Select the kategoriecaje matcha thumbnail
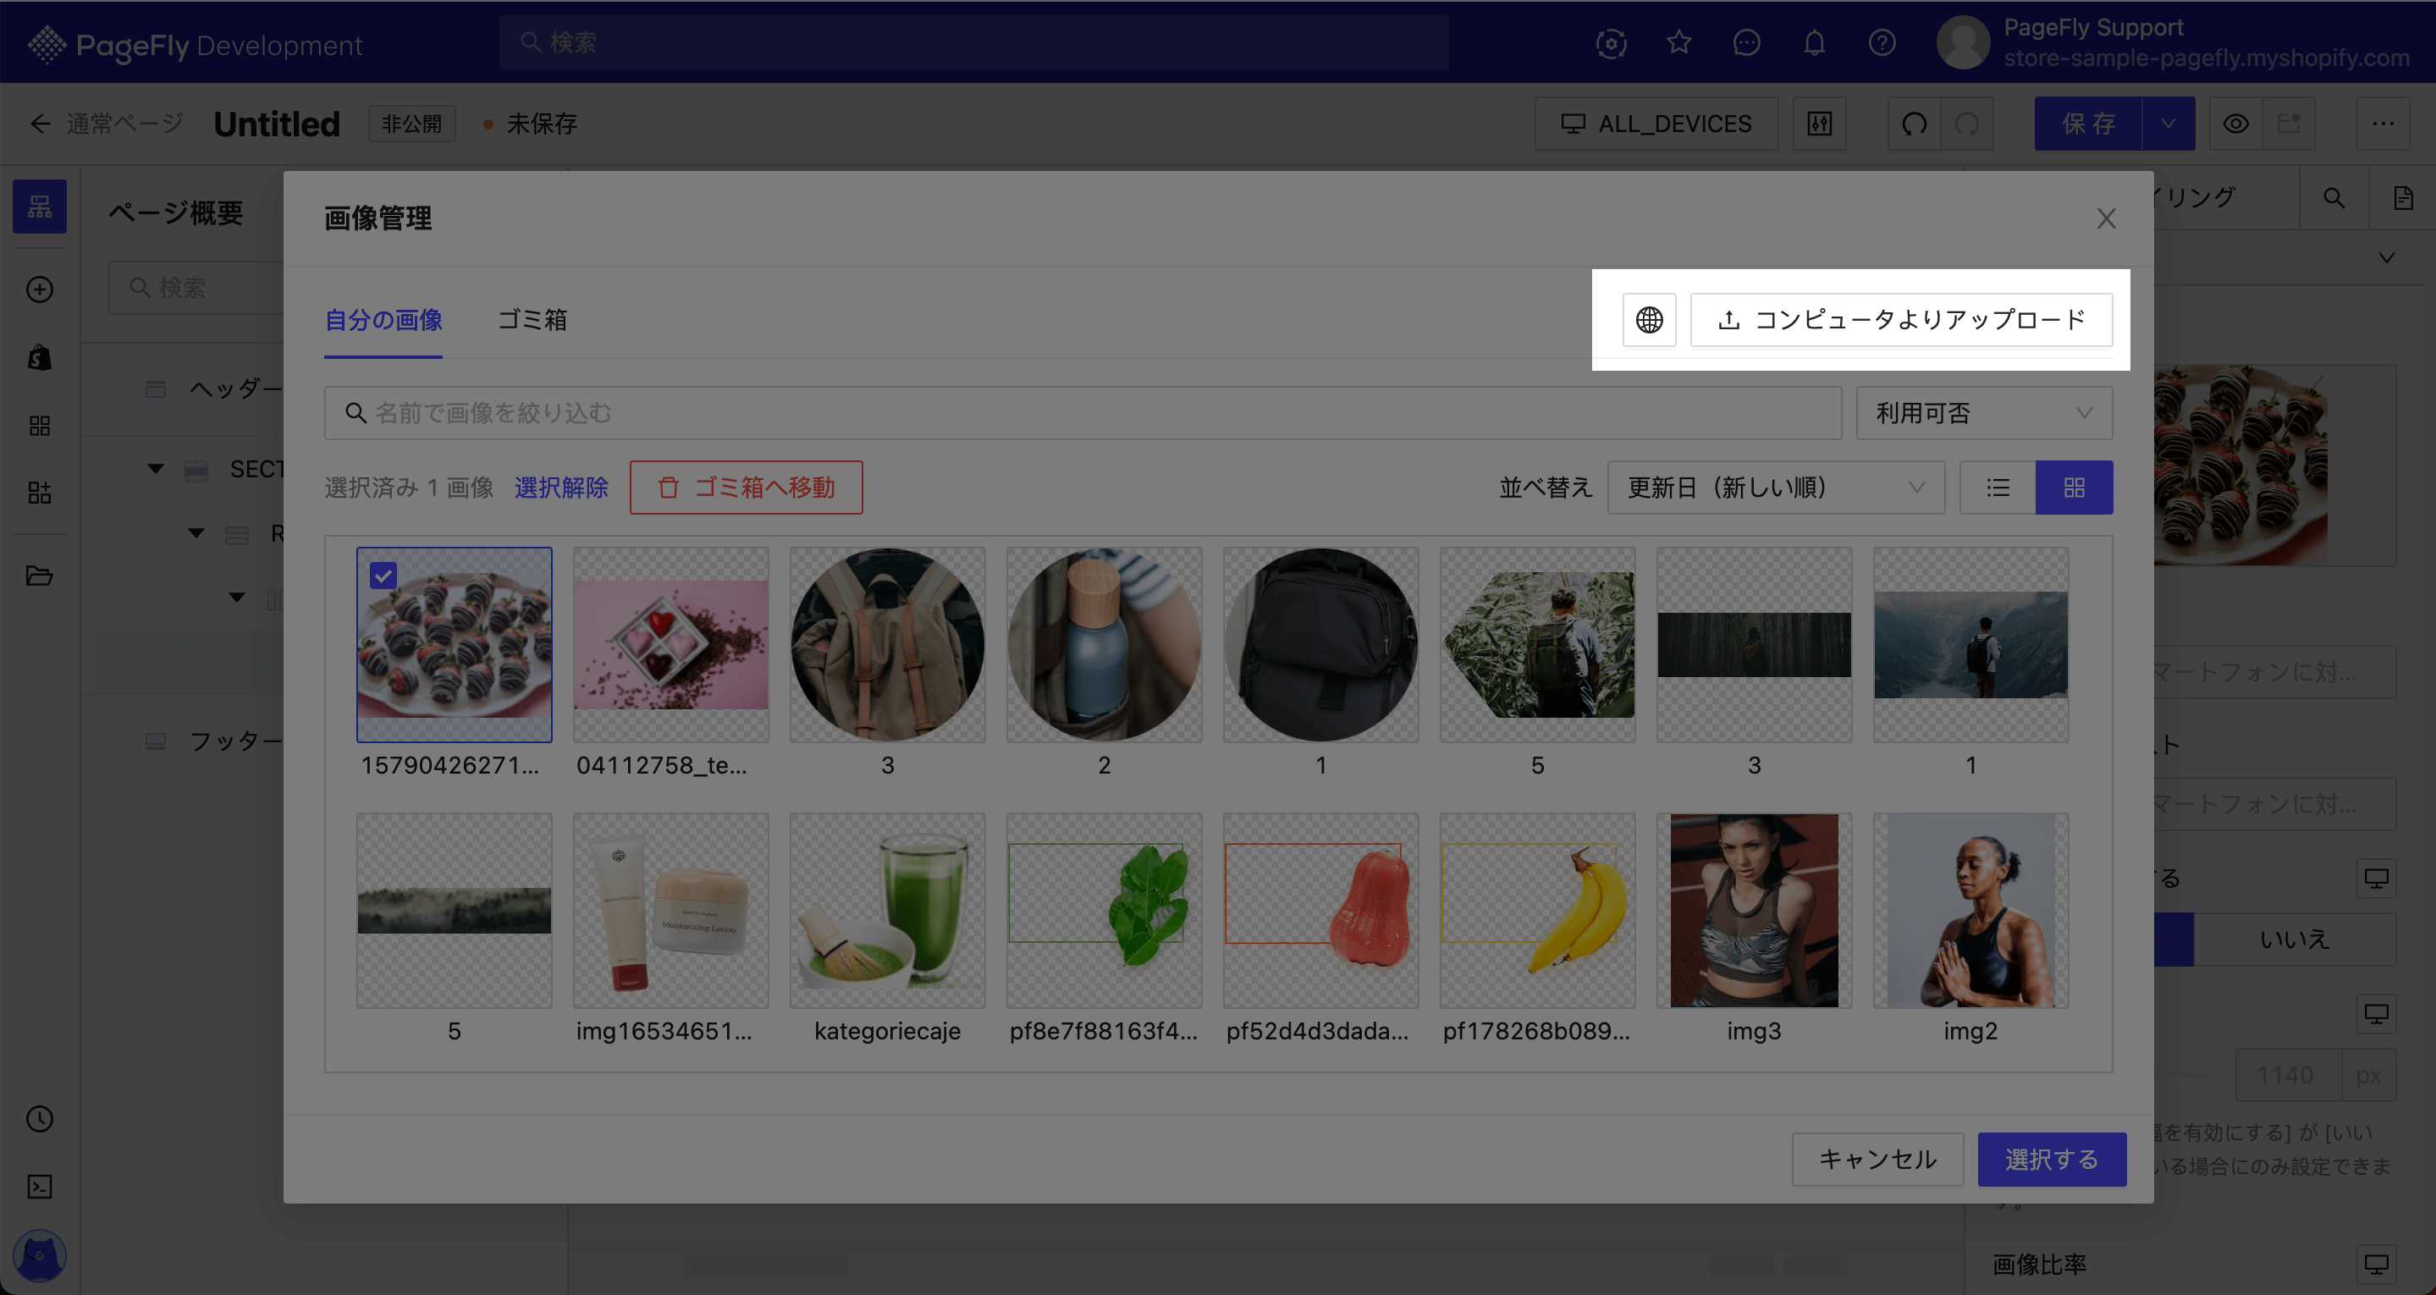Screen dimensions: 2436x1295 pyautogui.click(x=887, y=910)
